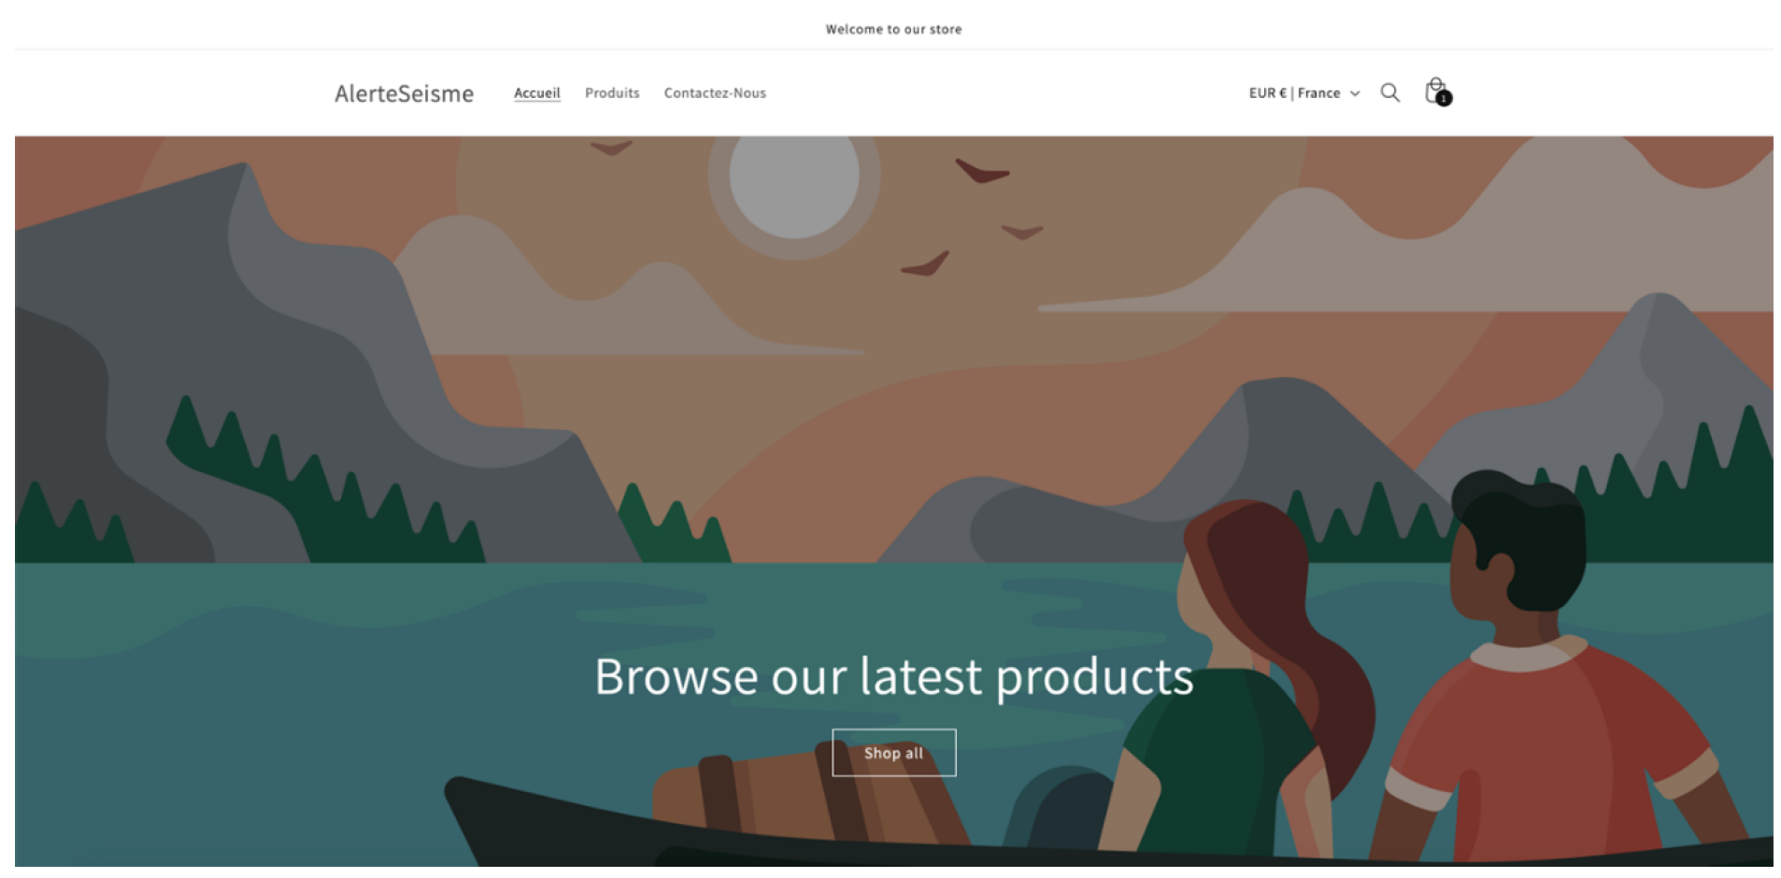Open the shopping cart bag icon
This screenshot has width=1781, height=878.
point(1436,91)
